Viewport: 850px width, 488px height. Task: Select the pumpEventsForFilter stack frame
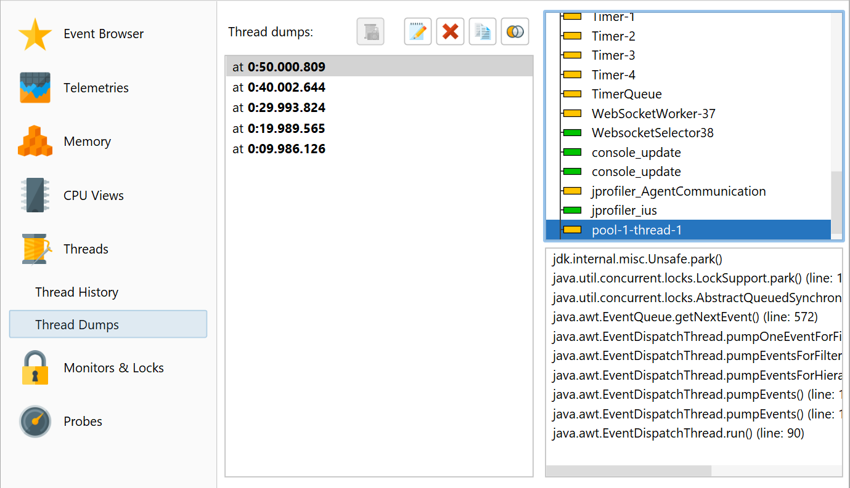697,356
